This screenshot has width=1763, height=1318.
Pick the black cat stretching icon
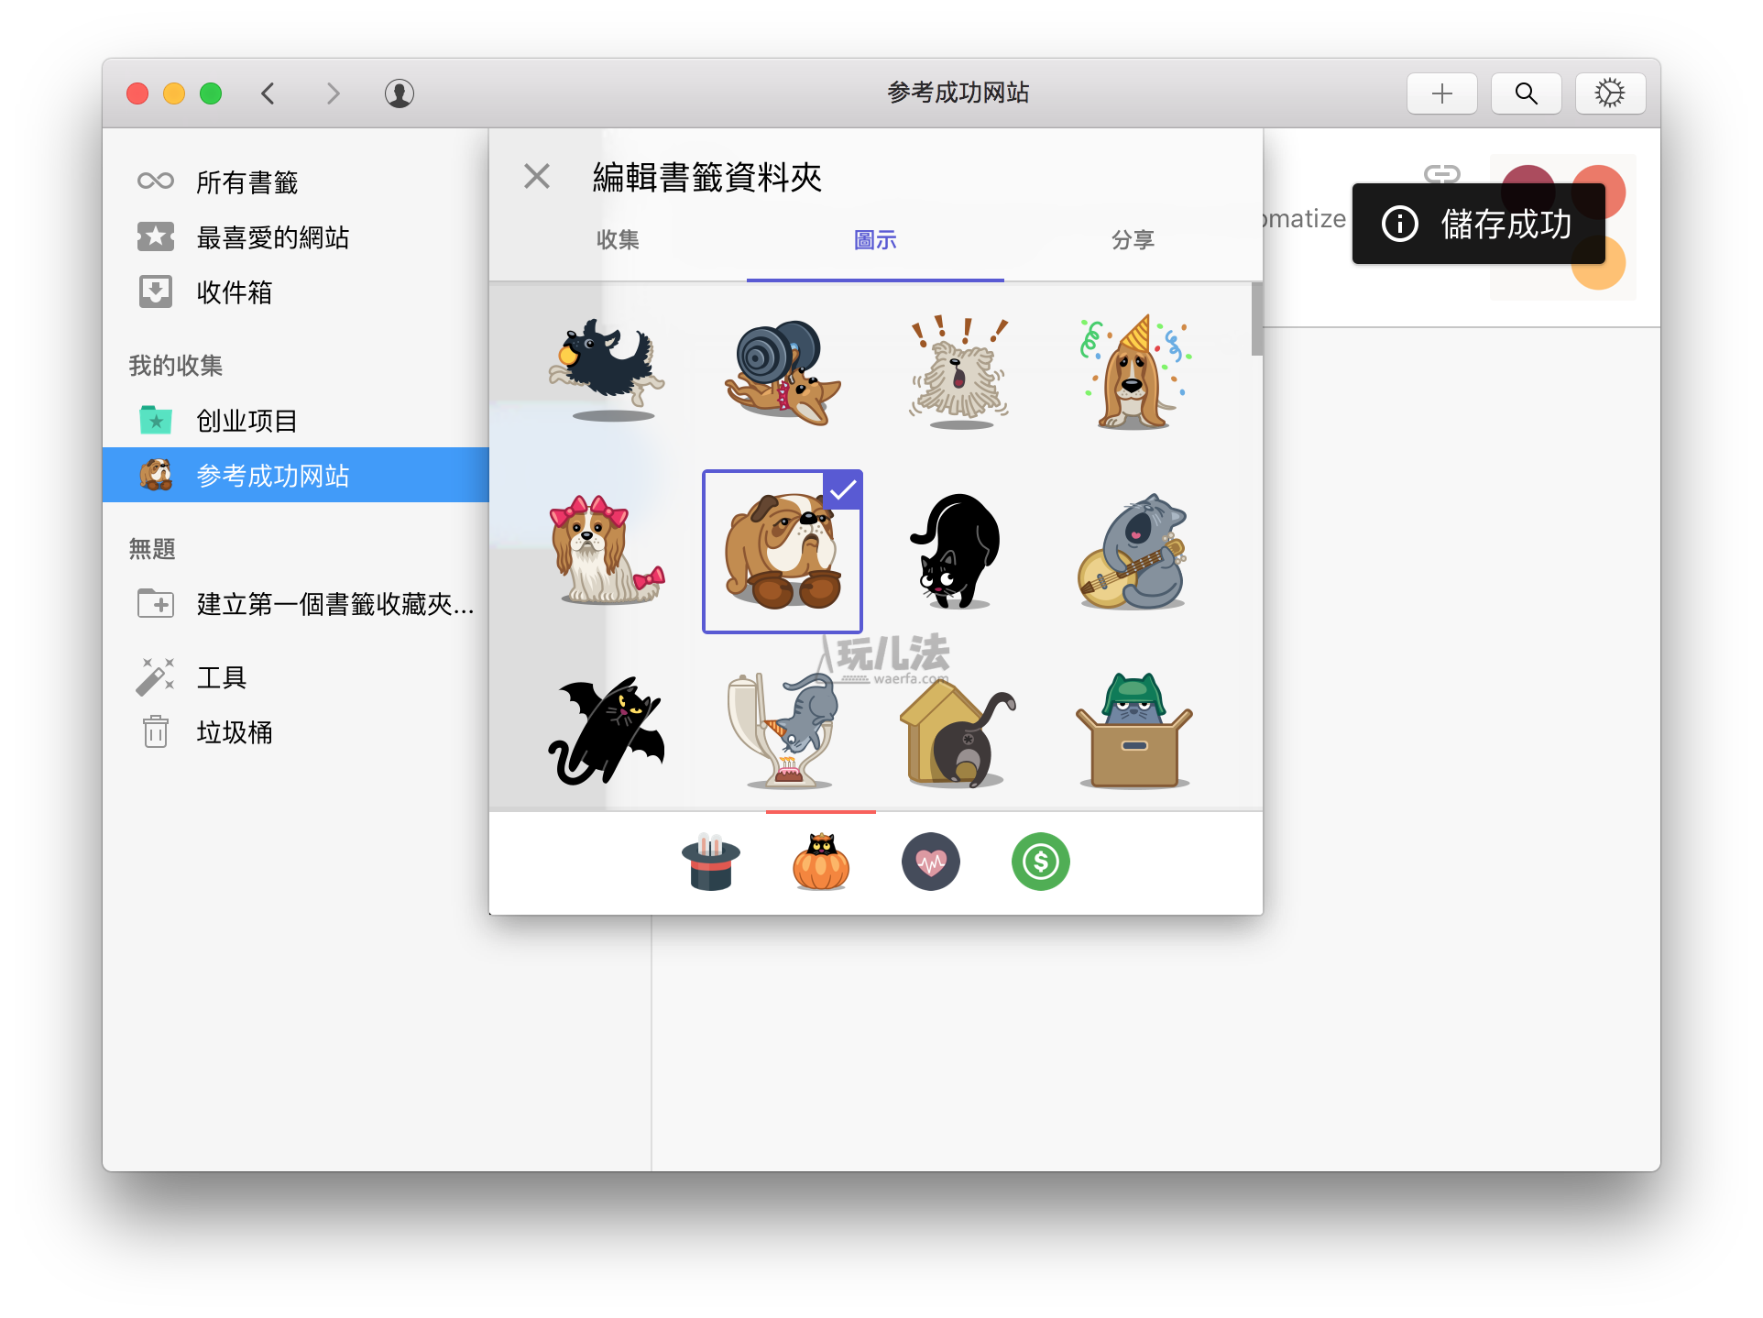[x=956, y=551]
